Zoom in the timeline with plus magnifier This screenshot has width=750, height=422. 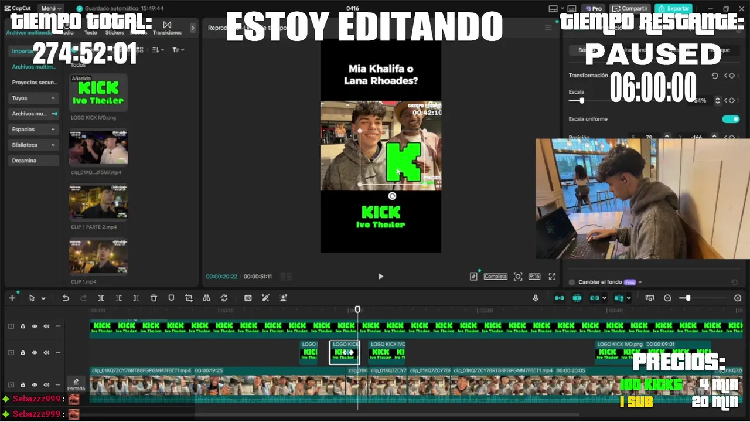point(738,298)
